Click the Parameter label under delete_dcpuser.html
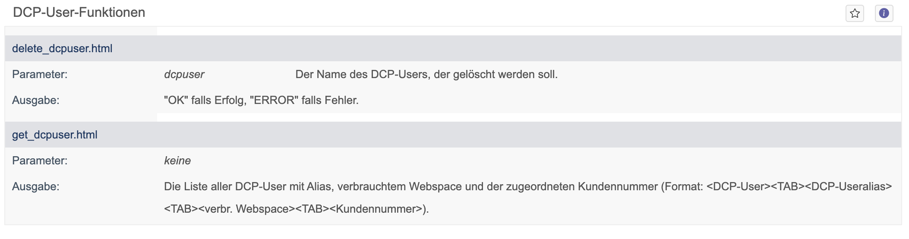The width and height of the screenshot is (909, 239). (40, 74)
